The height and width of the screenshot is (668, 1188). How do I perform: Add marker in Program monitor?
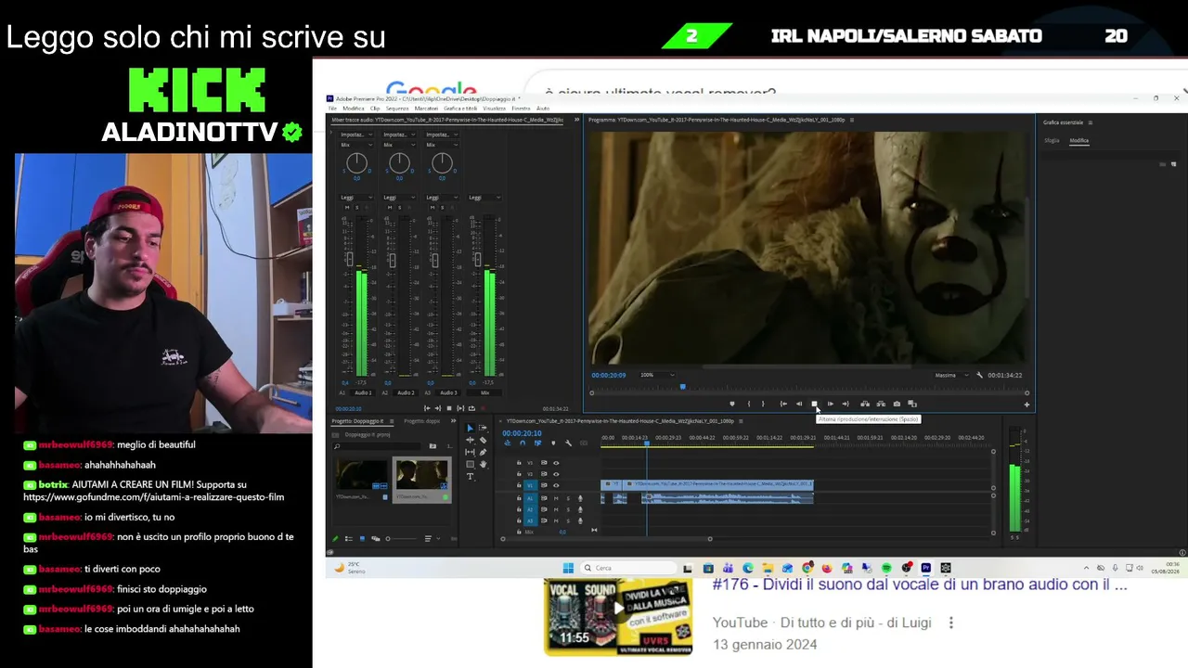coord(732,404)
